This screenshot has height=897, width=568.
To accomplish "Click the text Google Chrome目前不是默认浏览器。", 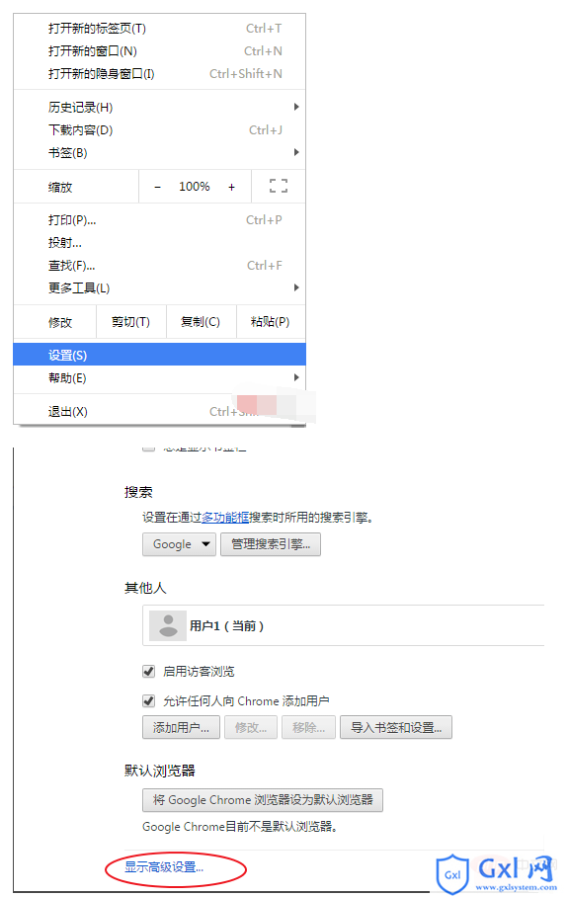I will 240,827.
